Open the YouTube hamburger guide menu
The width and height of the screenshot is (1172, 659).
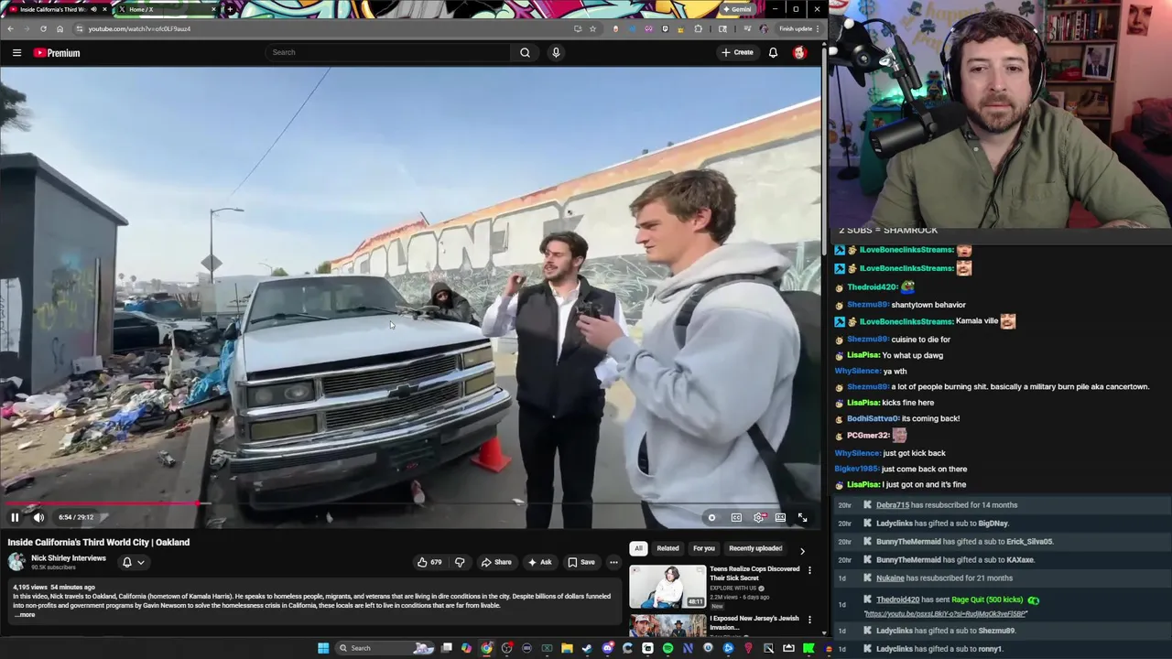click(x=16, y=53)
